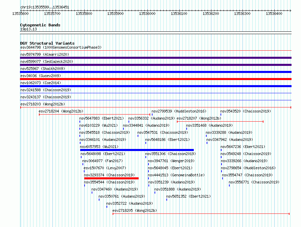Select the nsv3554544 Chaisson2019 label
The height and width of the screenshot is (227, 301).
coord(110,182)
